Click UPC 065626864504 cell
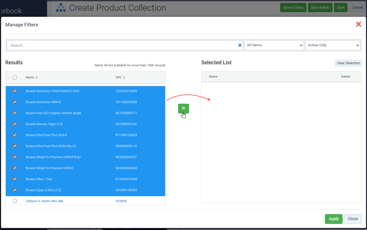The width and height of the screenshot is (367, 230). [x=126, y=168]
